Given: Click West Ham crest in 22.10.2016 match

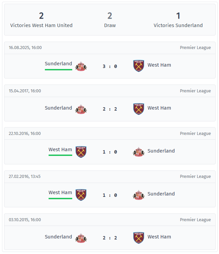Looking at the screenshot, I should [x=81, y=152].
